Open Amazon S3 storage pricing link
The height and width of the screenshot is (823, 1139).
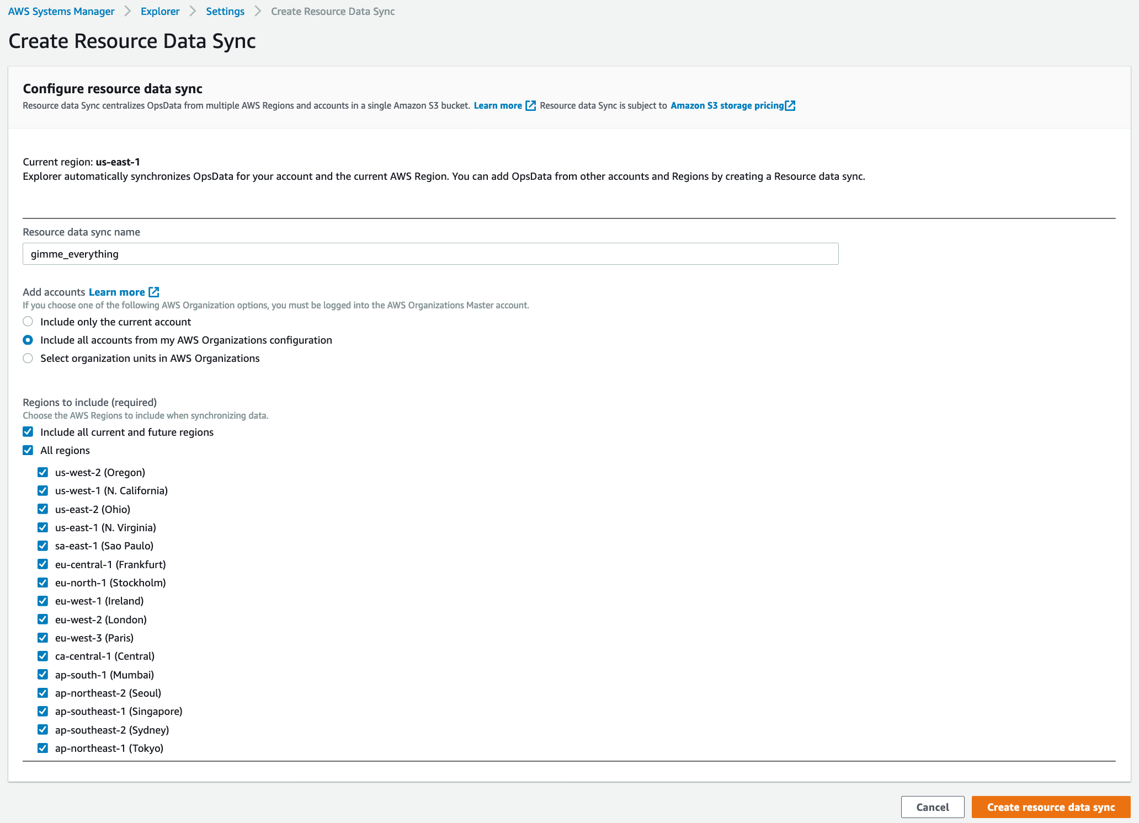click(x=727, y=105)
